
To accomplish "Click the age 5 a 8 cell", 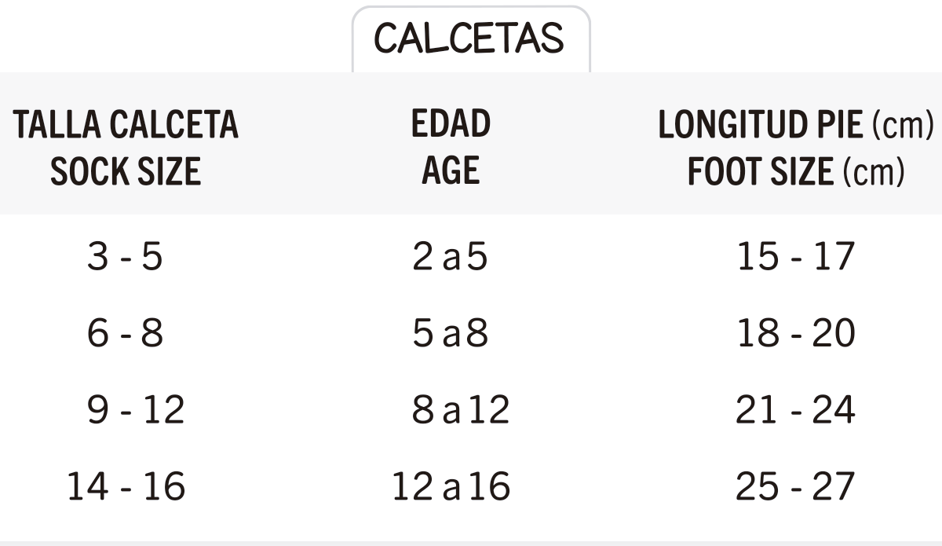I will coord(450,334).
